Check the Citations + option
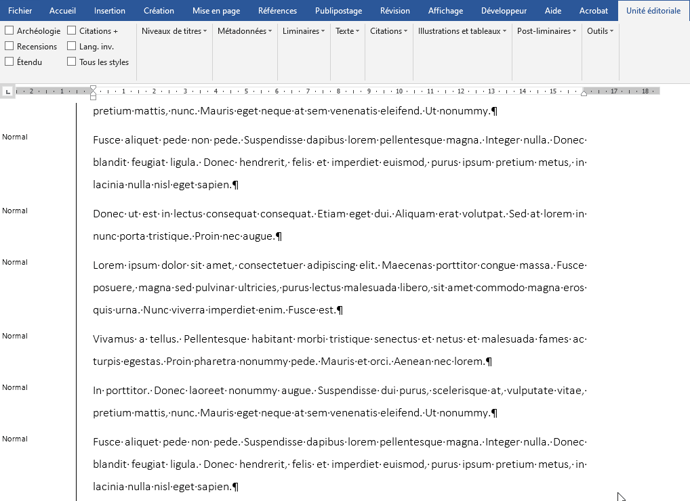Image resolution: width=690 pixels, height=501 pixels. coord(72,30)
